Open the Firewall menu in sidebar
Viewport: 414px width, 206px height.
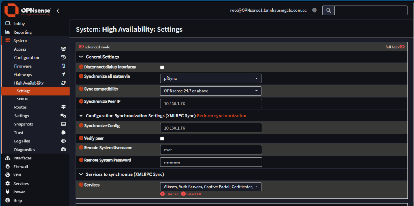click(x=21, y=166)
